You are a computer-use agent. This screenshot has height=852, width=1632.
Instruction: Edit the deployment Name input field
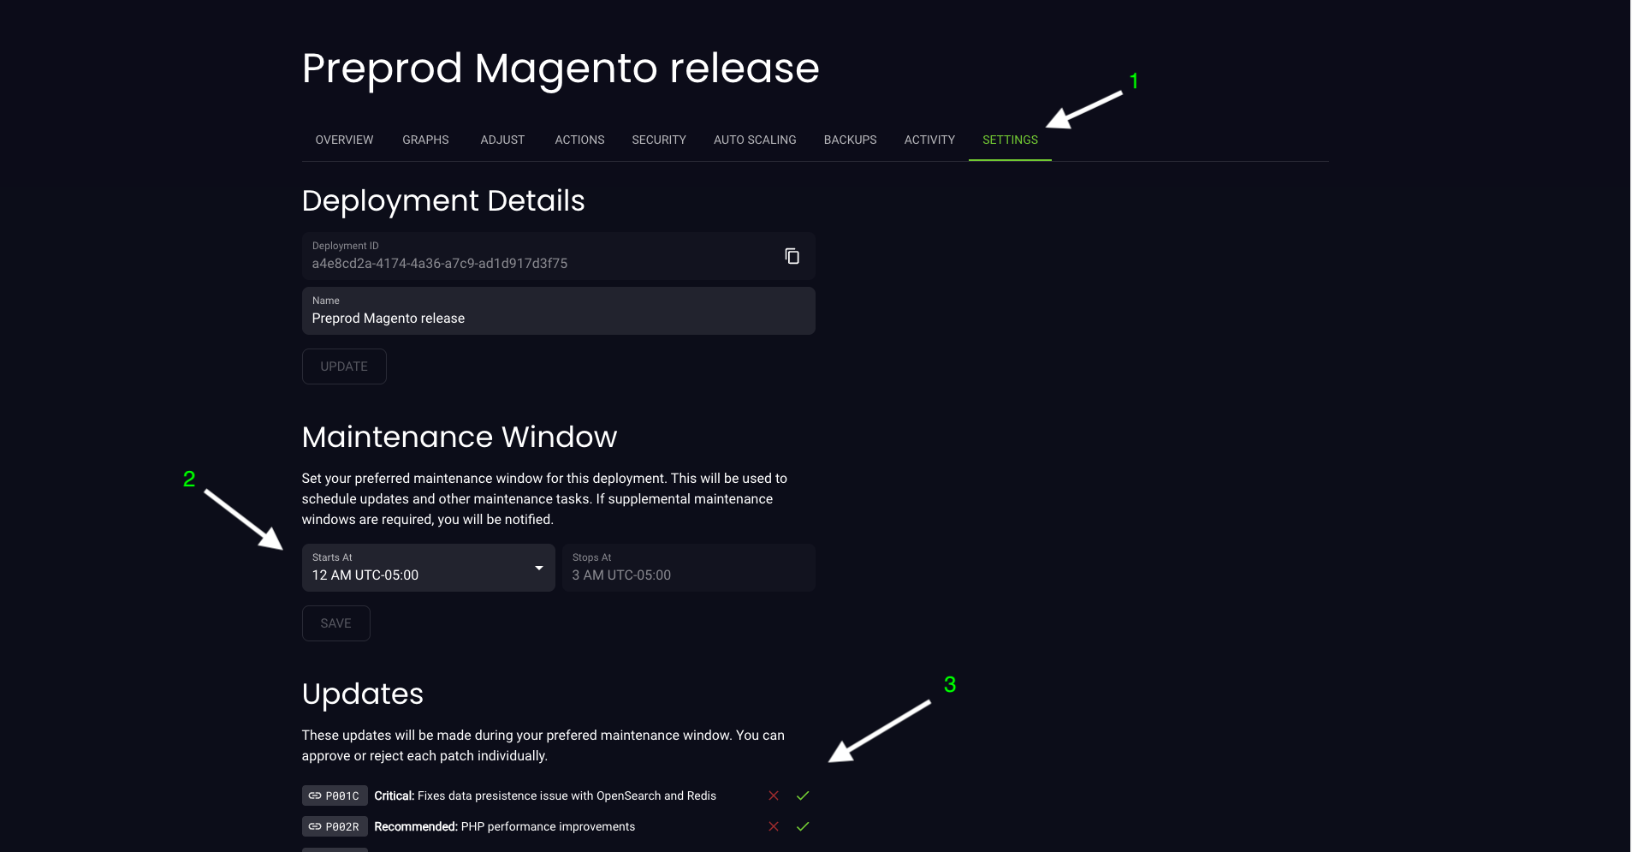point(558,311)
